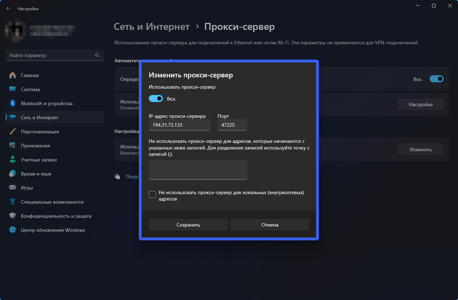The width and height of the screenshot is (458, 300).
Task: Click the Сеть и Интернет breadcrumb link
Action: (152, 27)
